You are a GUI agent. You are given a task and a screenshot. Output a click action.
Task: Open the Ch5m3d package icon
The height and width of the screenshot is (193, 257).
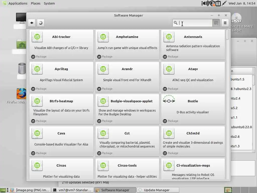pyautogui.click(x=169, y=133)
